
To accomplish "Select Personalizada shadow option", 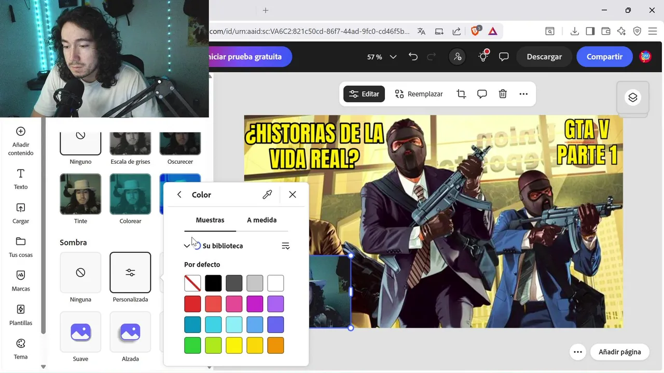I will [130, 272].
